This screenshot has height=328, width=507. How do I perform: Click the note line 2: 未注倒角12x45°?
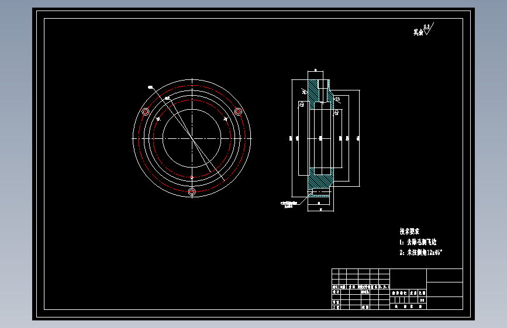coord(420,253)
